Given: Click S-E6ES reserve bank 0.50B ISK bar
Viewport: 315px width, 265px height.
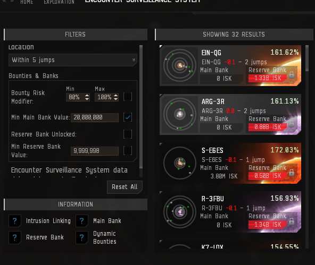Looking at the screenshot, I should click(x=268, y=176).
